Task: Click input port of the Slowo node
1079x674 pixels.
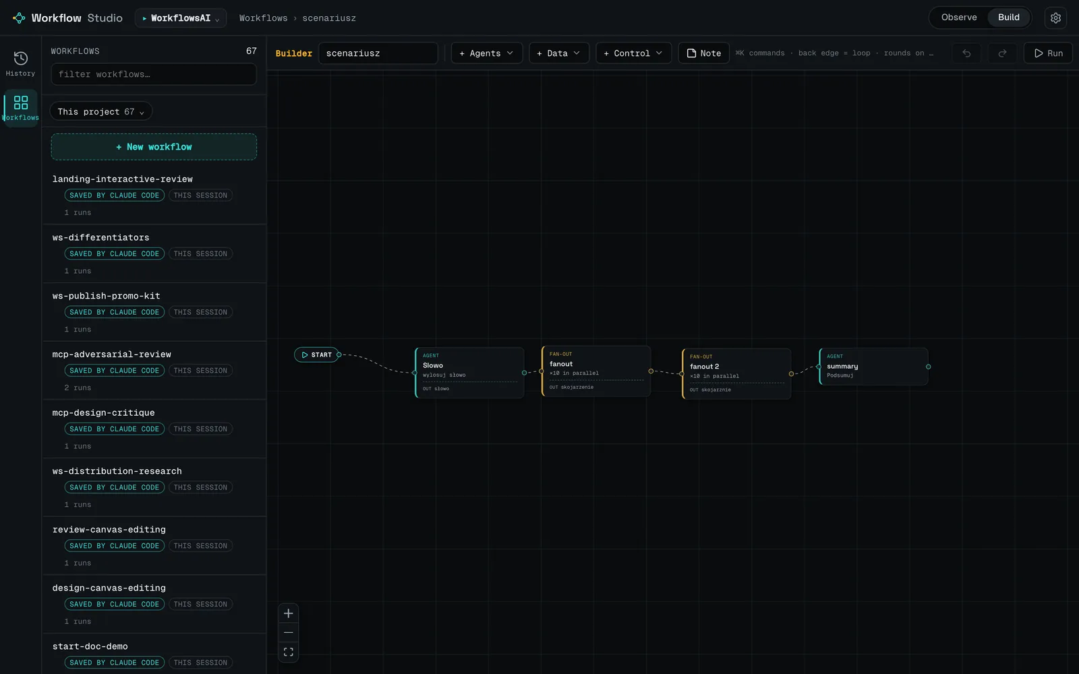Action: point(414,373)
